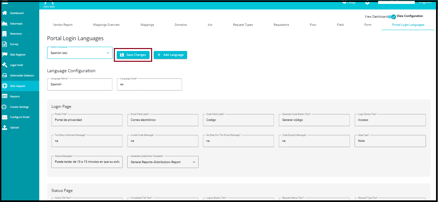Click the Save Changes button
The width and height of the screenshot is (438, 202).
pos(133,55)
